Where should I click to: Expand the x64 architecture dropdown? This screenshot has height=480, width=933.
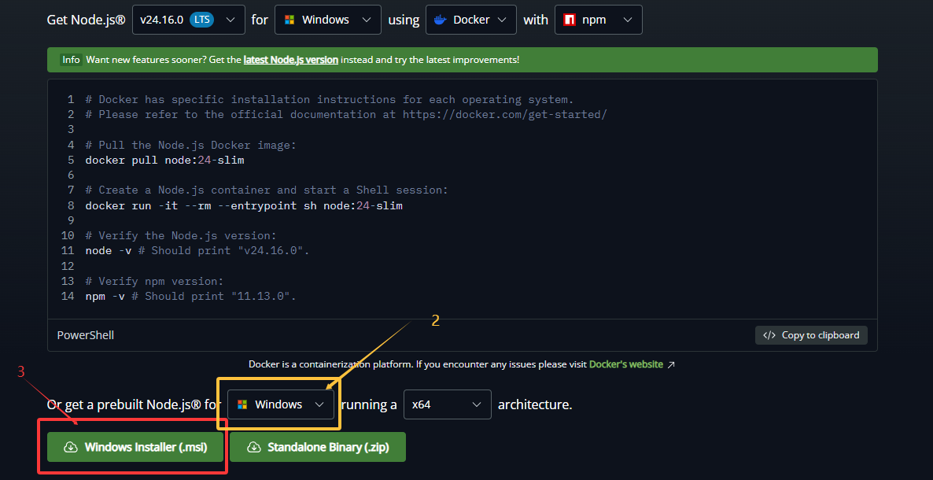[448, 405]
